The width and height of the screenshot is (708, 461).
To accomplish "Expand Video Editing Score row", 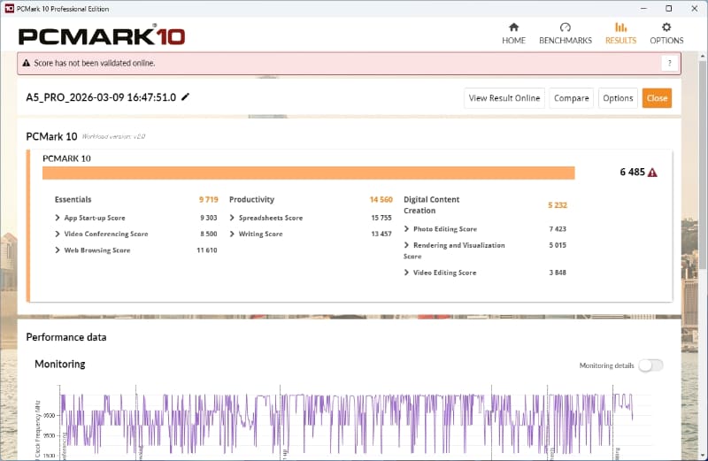I will [406, 273].
